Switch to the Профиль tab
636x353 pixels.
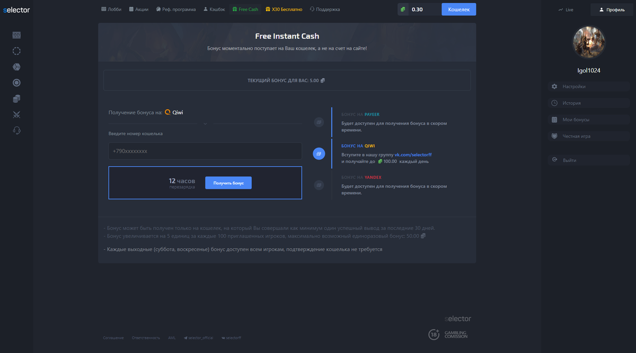(612, 10)
